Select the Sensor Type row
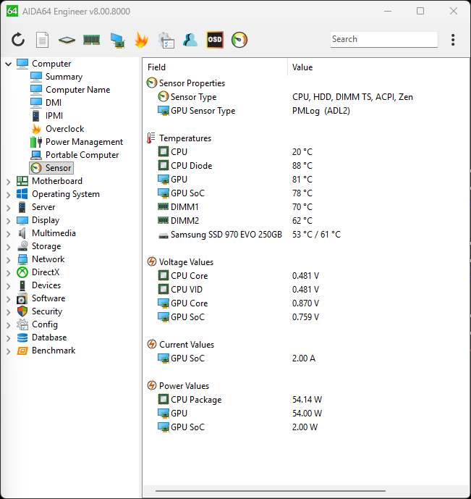 pos(306,97)
